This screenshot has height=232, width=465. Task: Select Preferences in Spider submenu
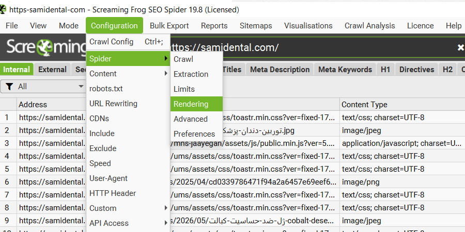[x=196, y=134]
